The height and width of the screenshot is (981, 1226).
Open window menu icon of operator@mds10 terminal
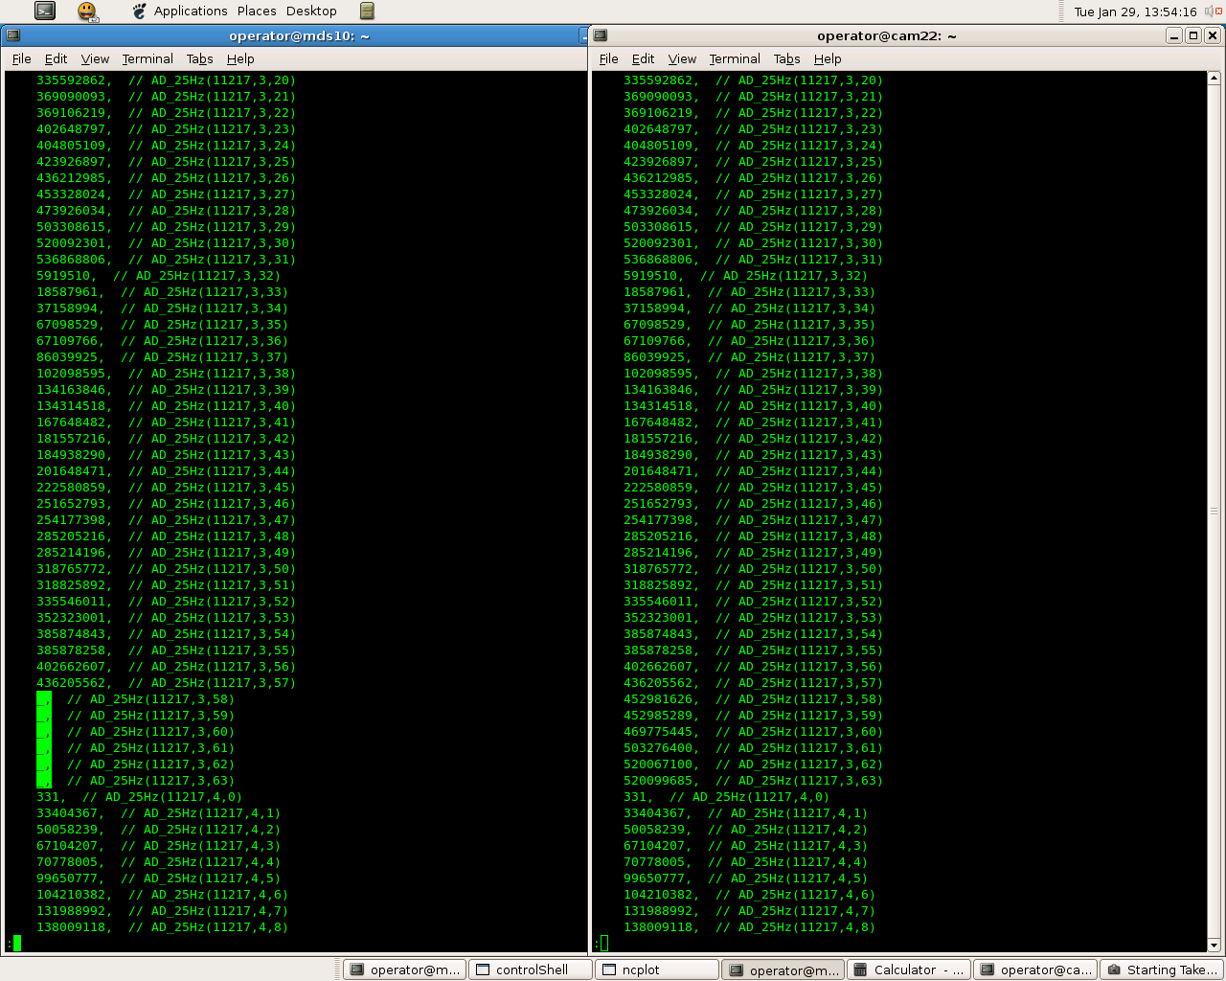point(11,35)
